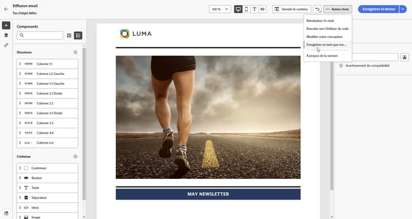Select the Colonne 3:3 structure

coord(48,123)
